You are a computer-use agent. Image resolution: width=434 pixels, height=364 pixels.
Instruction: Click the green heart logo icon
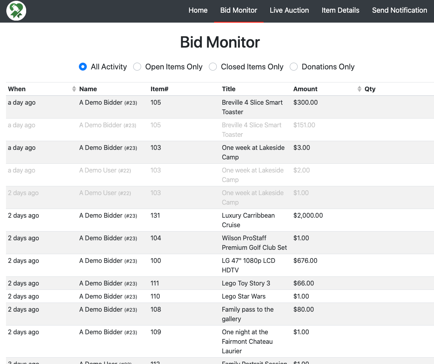point(16,11)
